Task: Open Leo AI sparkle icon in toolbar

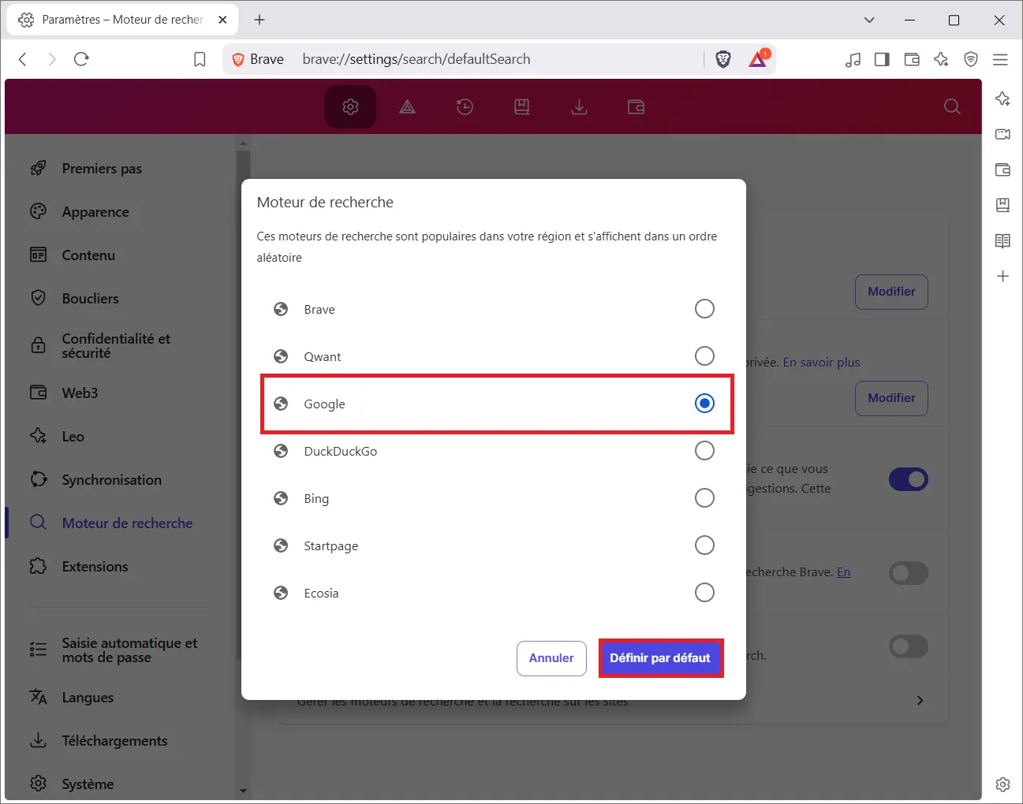Action: [x=941, y=59]
